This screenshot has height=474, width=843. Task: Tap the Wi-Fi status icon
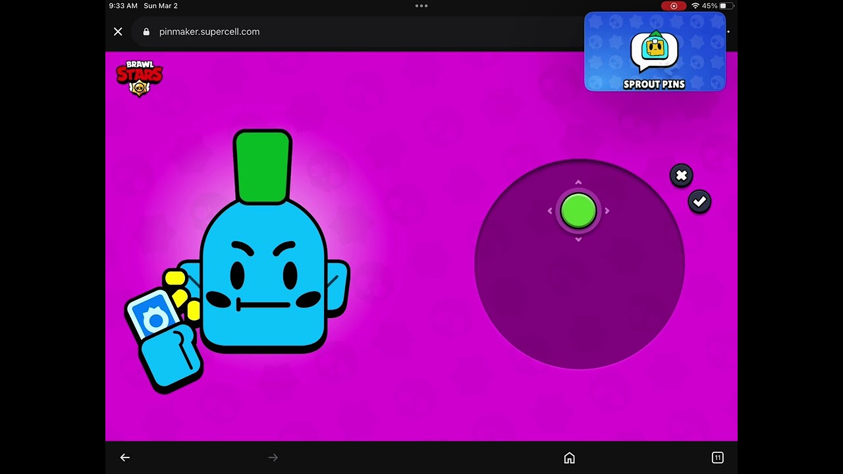pyautogui.click(x=695, y=6)
